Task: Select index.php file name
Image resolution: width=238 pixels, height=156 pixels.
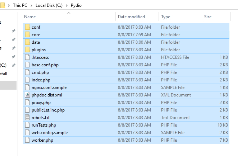Action: coord(41,80)
